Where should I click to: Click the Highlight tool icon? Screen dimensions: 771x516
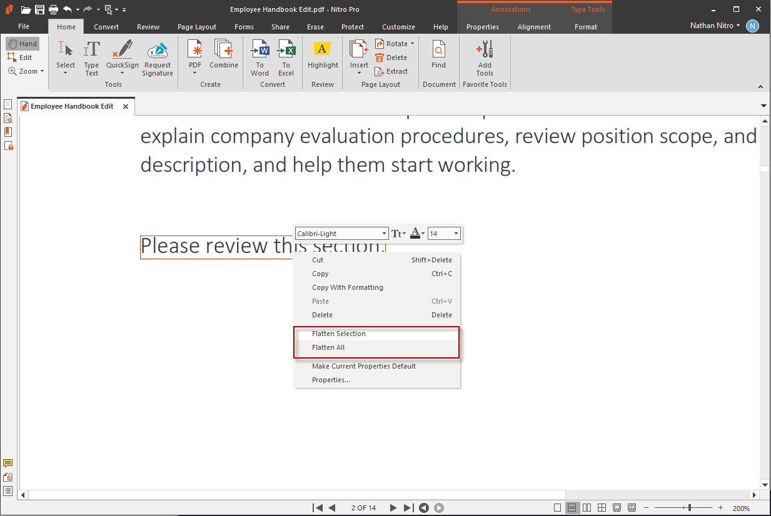(322, 50)
